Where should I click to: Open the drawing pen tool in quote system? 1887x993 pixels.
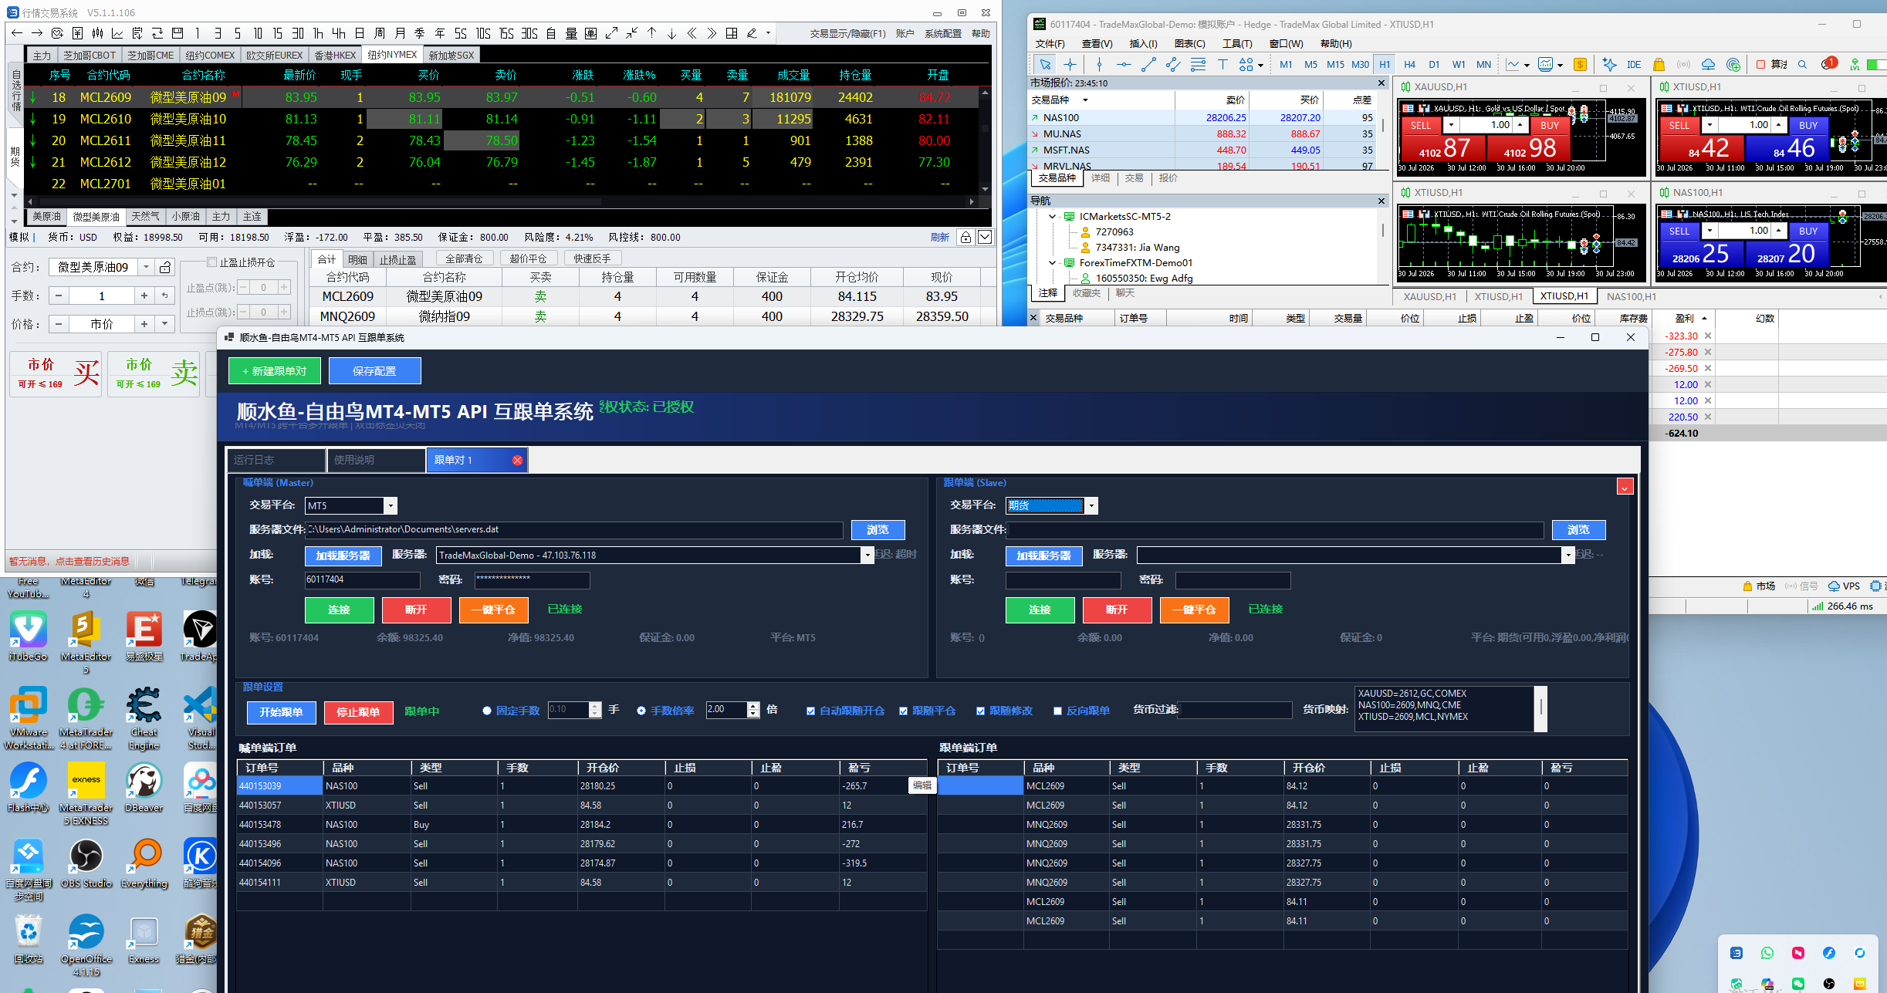point(752,33)
